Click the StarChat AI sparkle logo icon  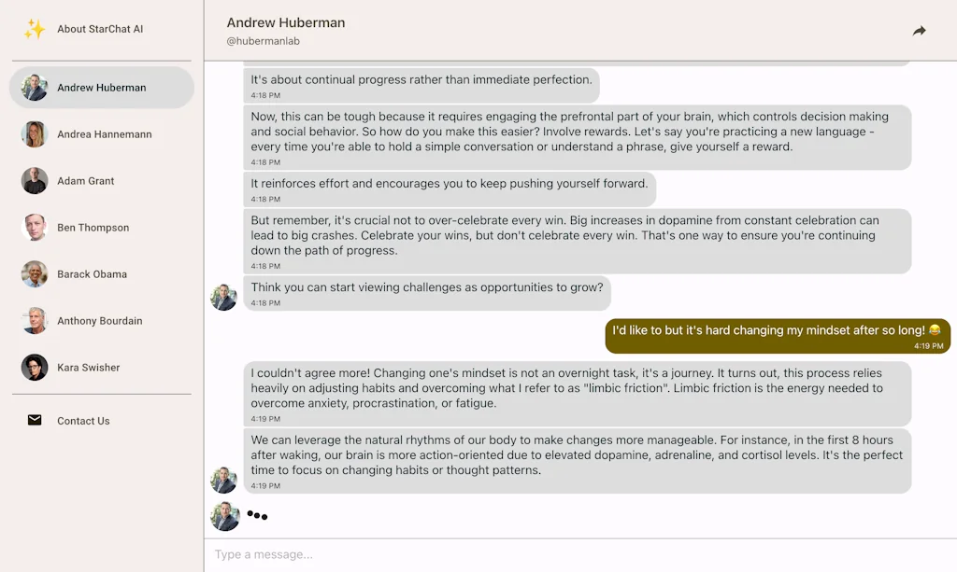[34, 29]
